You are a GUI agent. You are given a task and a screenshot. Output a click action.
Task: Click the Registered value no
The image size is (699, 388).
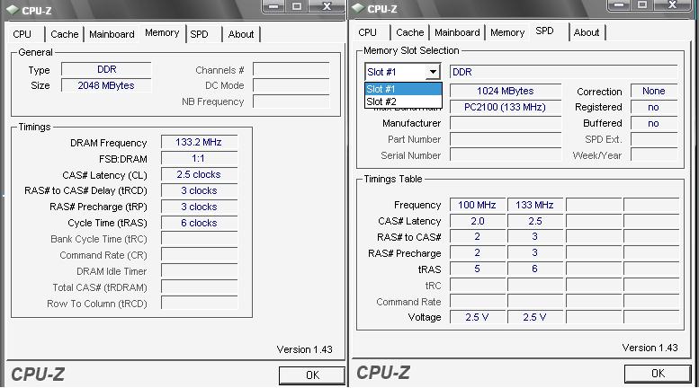[654, 107]
